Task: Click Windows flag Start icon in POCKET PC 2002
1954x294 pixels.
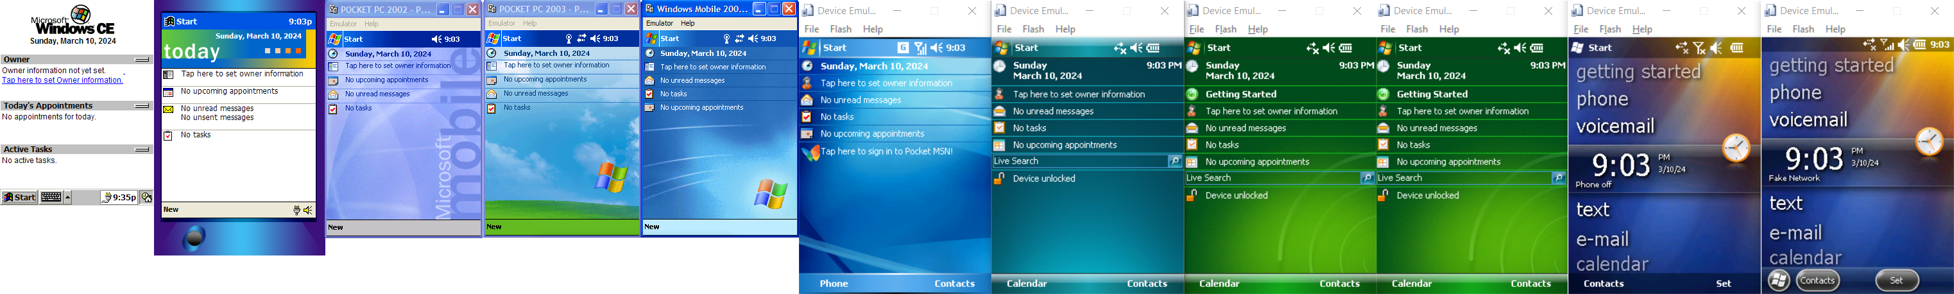Action: point(334,39)
